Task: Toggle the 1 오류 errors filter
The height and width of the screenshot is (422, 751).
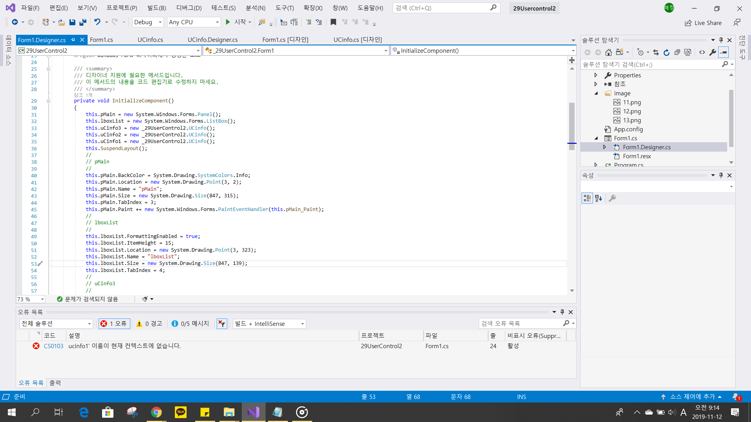Action: (x=114, y=324)
